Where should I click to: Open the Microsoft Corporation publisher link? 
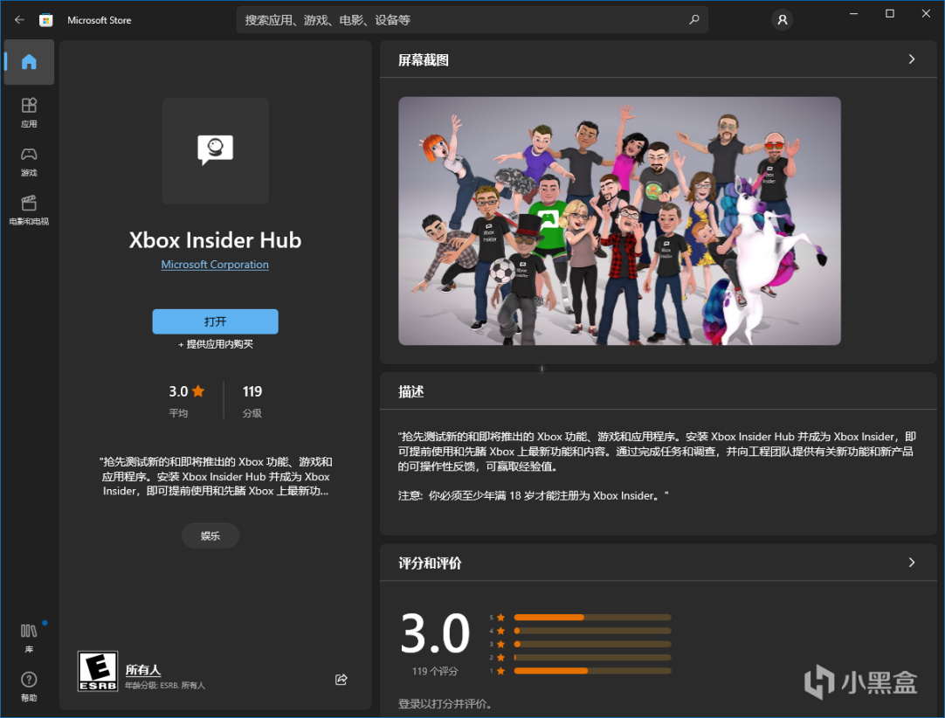tap(215, 265)
